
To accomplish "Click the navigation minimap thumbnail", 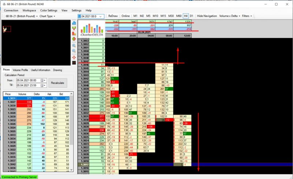I will pos(7,28).
